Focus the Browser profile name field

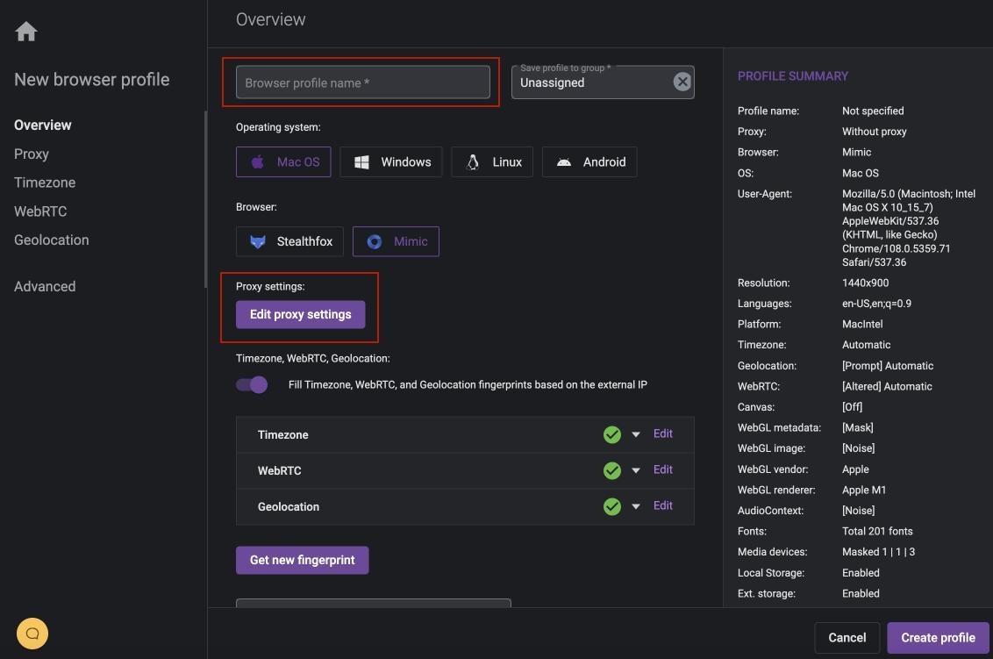[x=363, y=82]
